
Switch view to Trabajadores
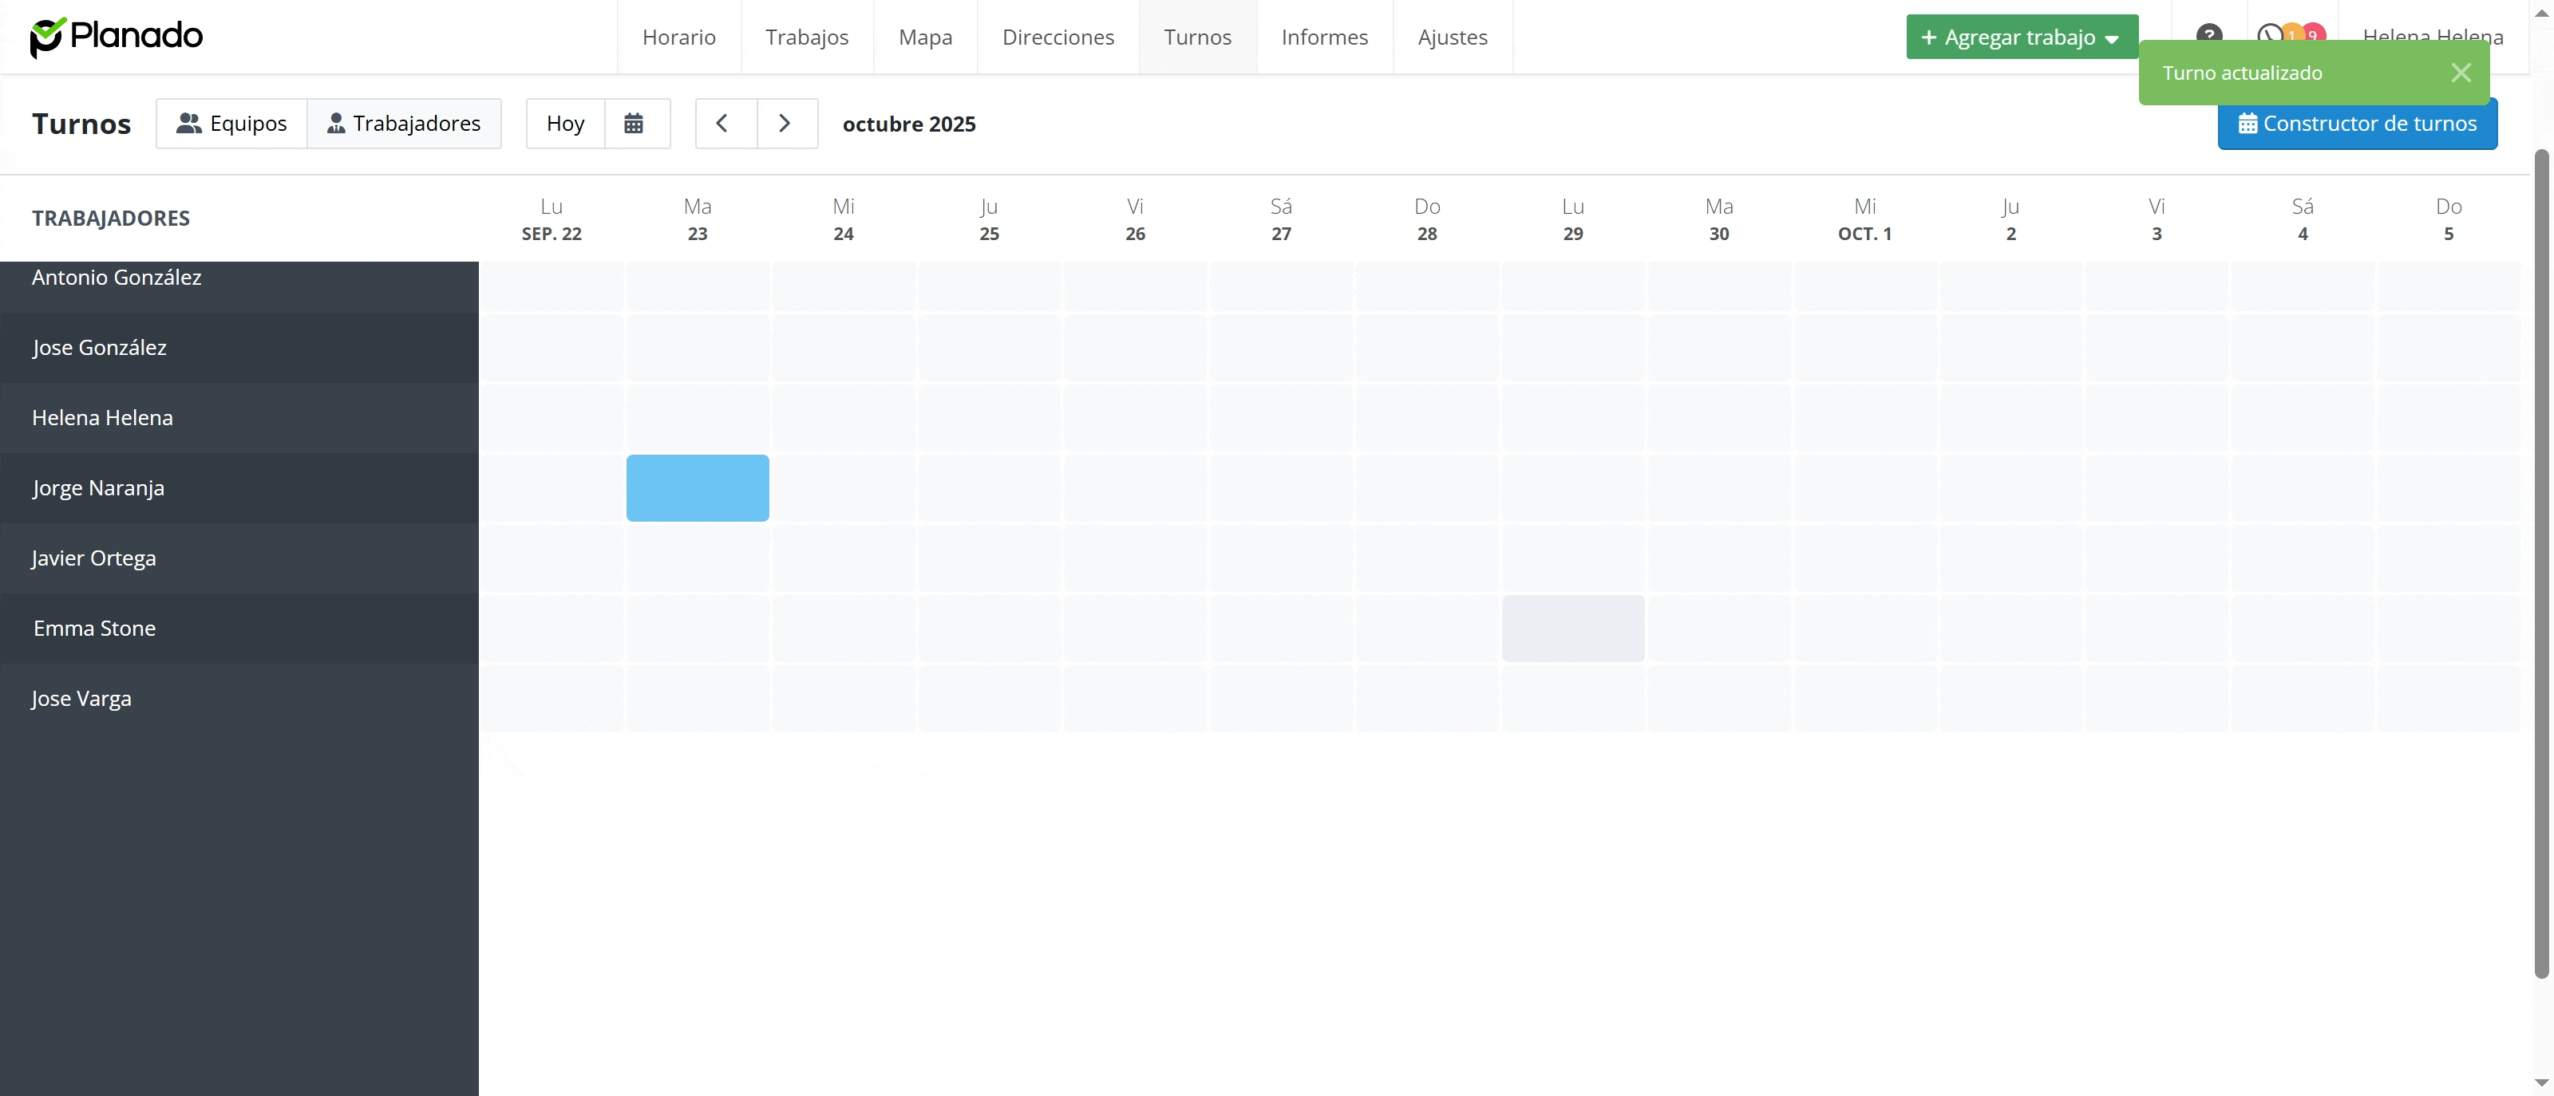coord(405,124)
